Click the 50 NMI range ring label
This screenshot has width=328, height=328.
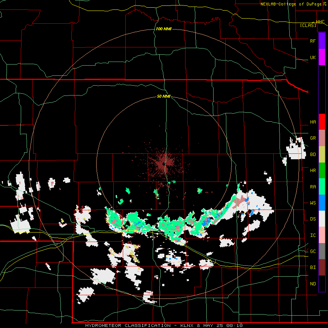coord(164,96)
